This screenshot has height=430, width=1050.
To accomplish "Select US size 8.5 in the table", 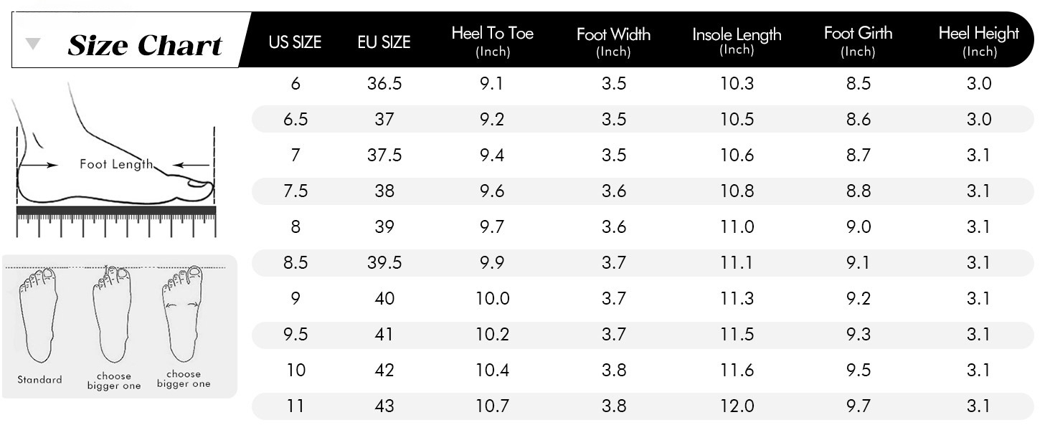I will [x=295, y=263].
